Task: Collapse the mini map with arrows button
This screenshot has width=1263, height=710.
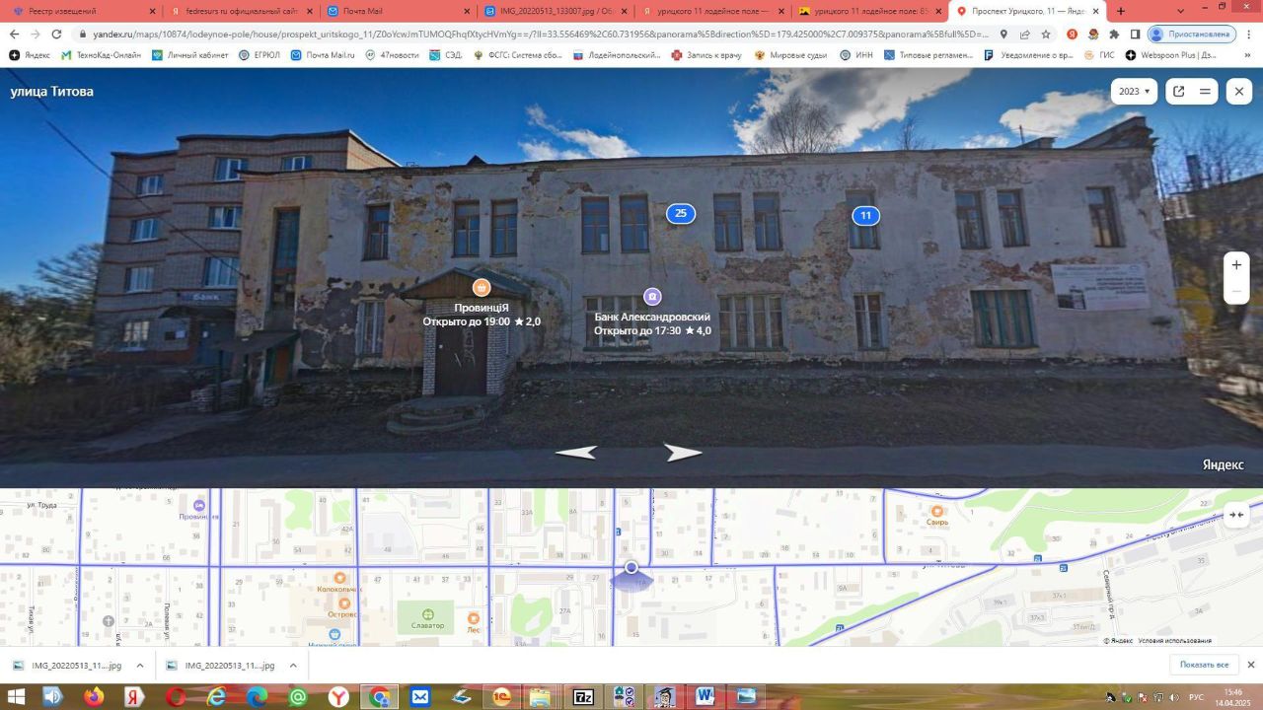Action: 1236,514
